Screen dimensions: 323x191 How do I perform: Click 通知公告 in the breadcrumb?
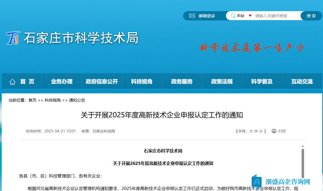click(77, 100)
